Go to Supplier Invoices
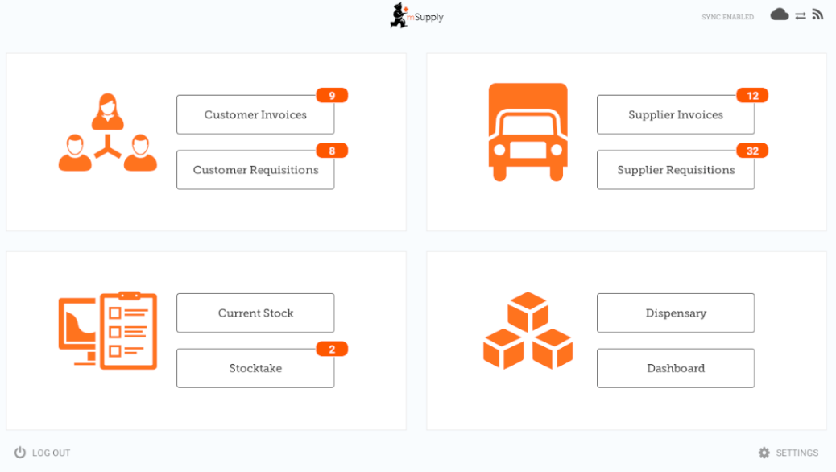 click(x=675, y=115)
